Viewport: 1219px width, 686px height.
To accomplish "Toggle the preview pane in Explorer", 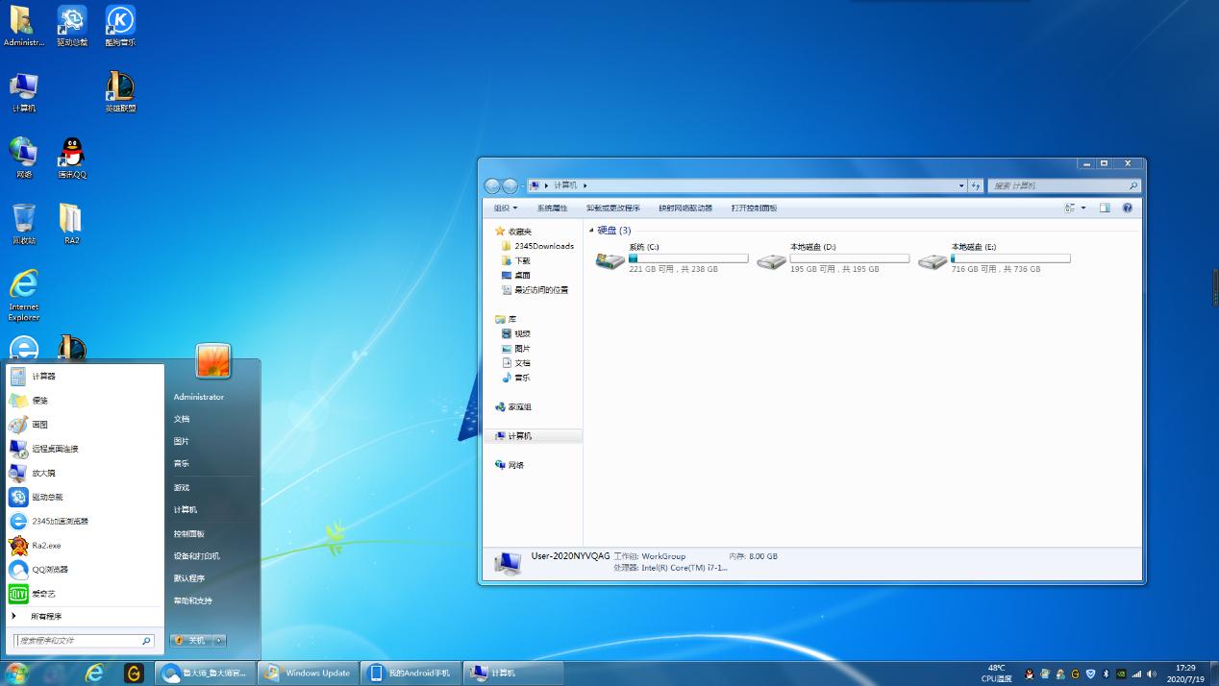I will [1105, 208].
